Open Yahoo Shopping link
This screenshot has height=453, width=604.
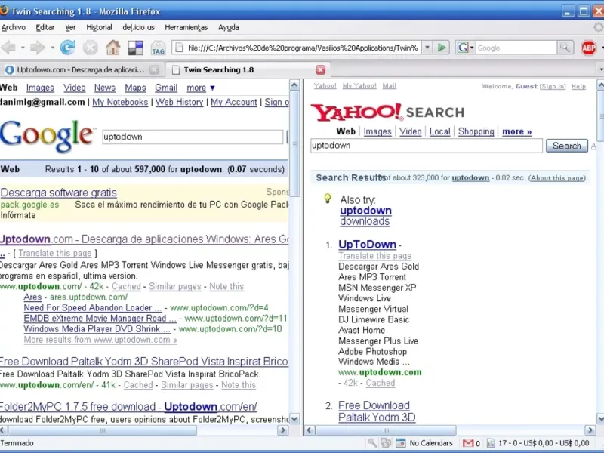pyautogui.click(x=476, y=131)
